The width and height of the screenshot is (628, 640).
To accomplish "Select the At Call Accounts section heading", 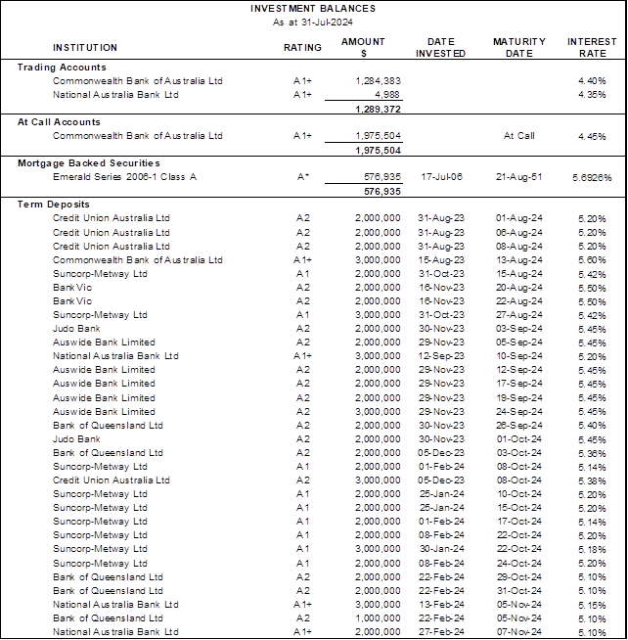I will click(59, 122).
